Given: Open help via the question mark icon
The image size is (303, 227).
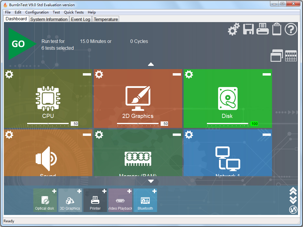Looking at the screenshot, I should [x=291, y=29].
